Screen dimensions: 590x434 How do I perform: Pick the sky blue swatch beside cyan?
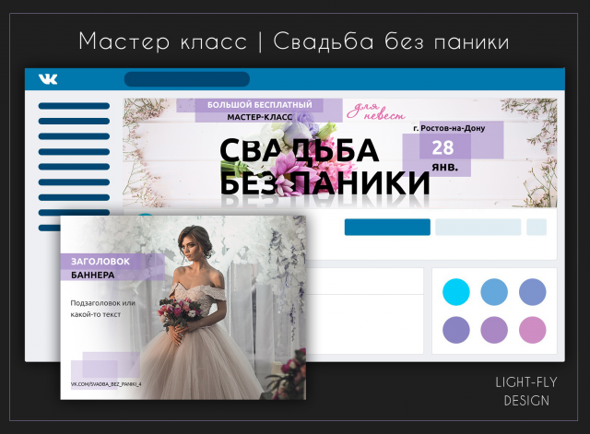point(494,292)
